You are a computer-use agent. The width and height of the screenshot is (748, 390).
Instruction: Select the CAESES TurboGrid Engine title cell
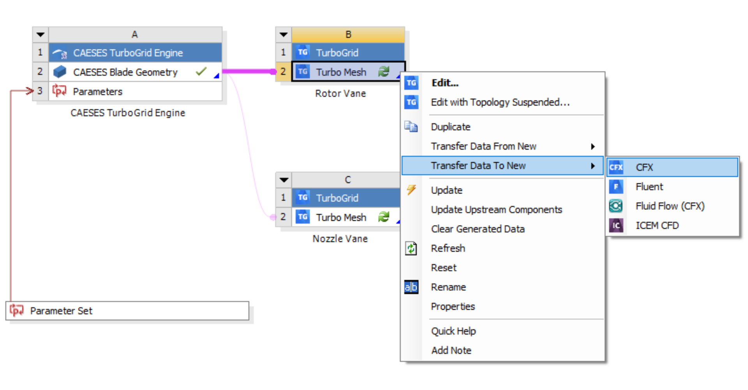click(x=135, y=53)
